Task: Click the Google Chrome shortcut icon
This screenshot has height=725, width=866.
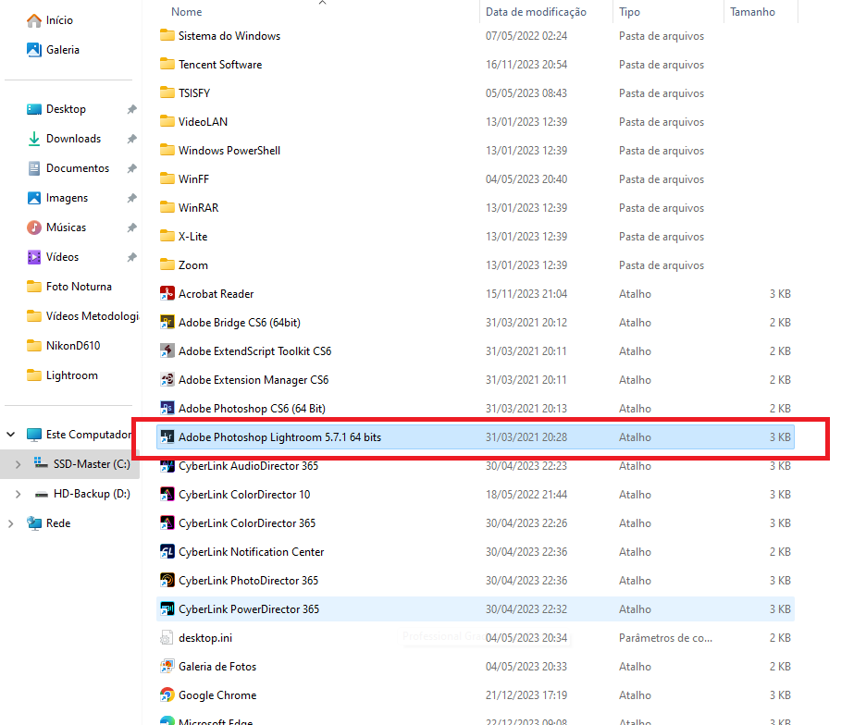Action: pyautogui.click(x=167, y=695)
